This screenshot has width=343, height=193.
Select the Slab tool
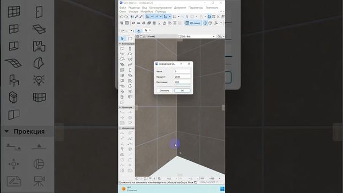coord(130,54)
